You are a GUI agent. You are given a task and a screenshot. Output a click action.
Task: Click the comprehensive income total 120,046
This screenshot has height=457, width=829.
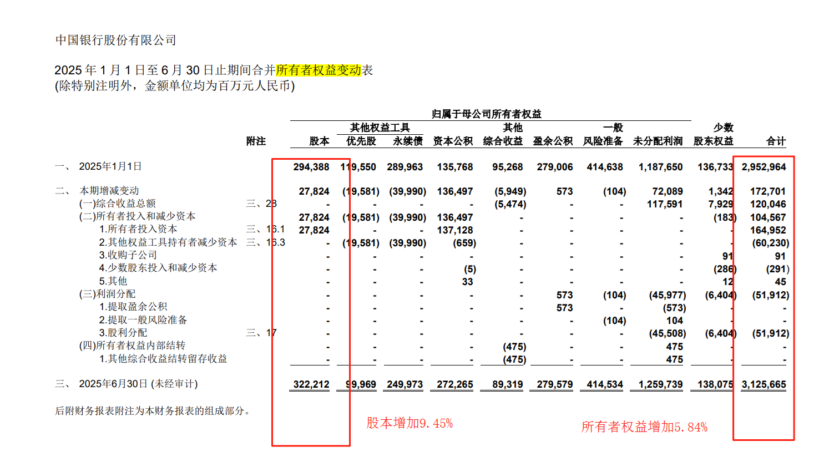point(768,204)
